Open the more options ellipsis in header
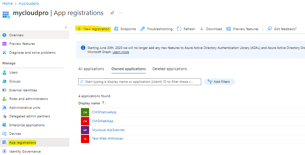Screen dimensions: 305x155 [121, 13]
